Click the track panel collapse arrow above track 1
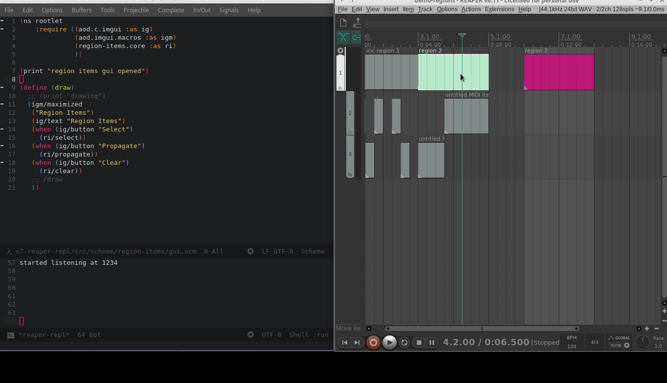Image resolution: width=667 pixels, height=383 pixels. [340, 51]
